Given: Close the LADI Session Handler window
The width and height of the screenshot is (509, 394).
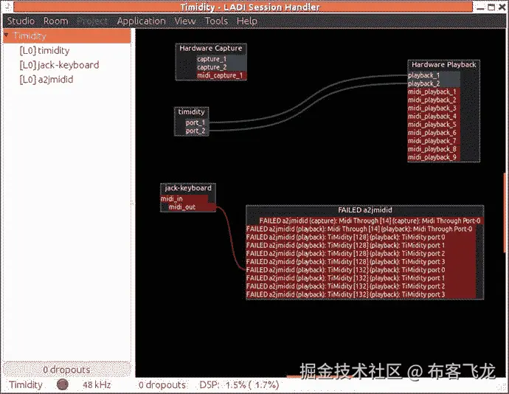Looking at the screenshot, I should 502,7.
